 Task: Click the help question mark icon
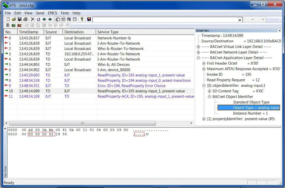coord(82,19)
